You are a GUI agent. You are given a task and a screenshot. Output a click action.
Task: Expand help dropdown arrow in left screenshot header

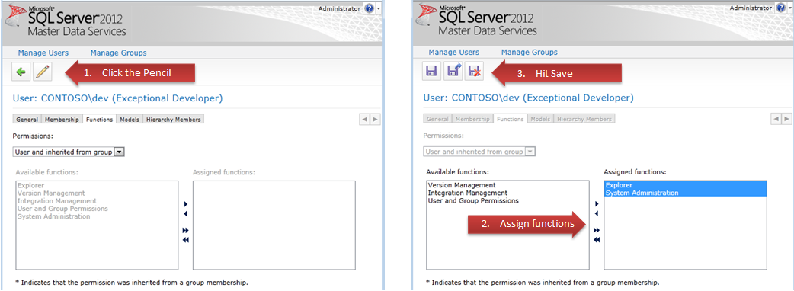[379, 8]
